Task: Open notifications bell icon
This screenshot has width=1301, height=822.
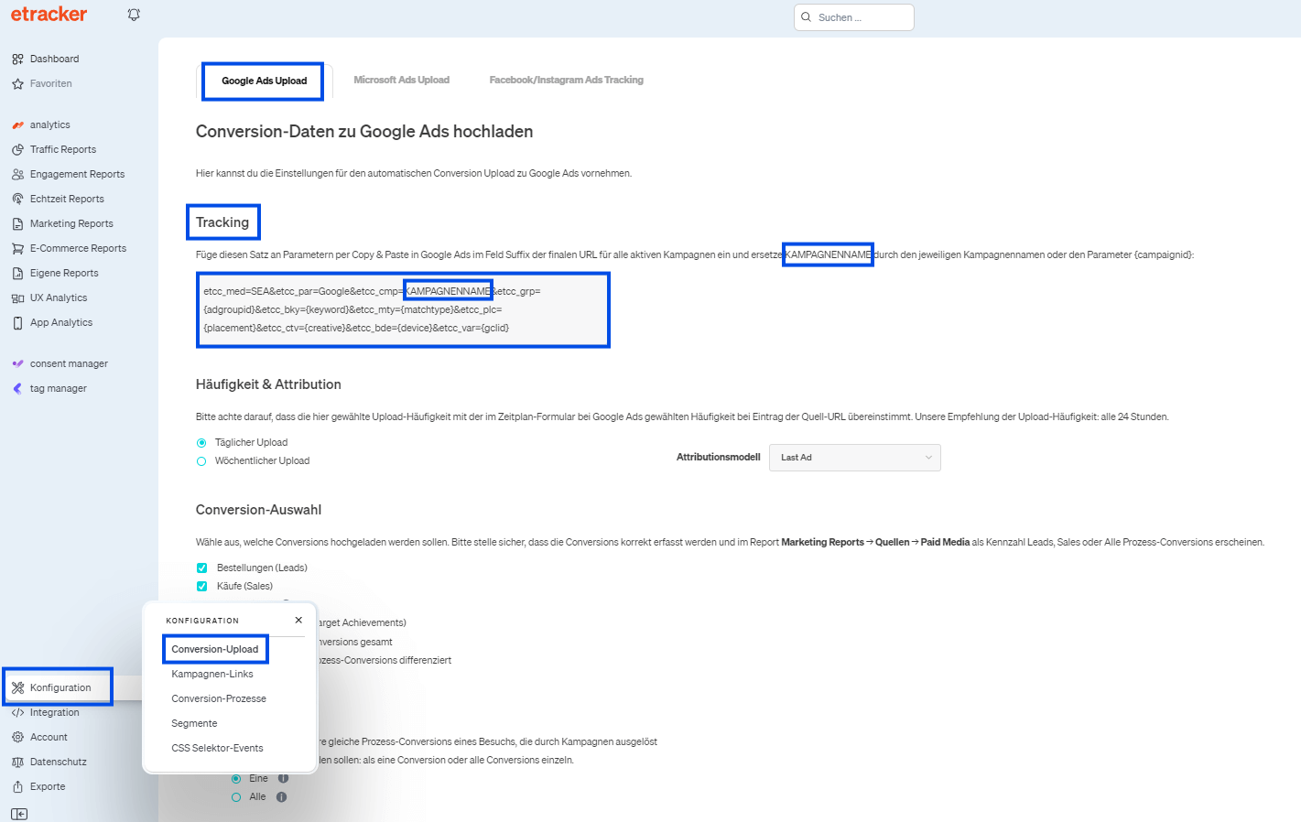Action: 134,15
